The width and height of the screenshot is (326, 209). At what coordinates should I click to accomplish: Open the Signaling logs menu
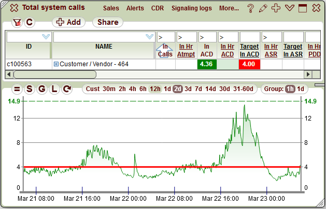pos(192,9)
